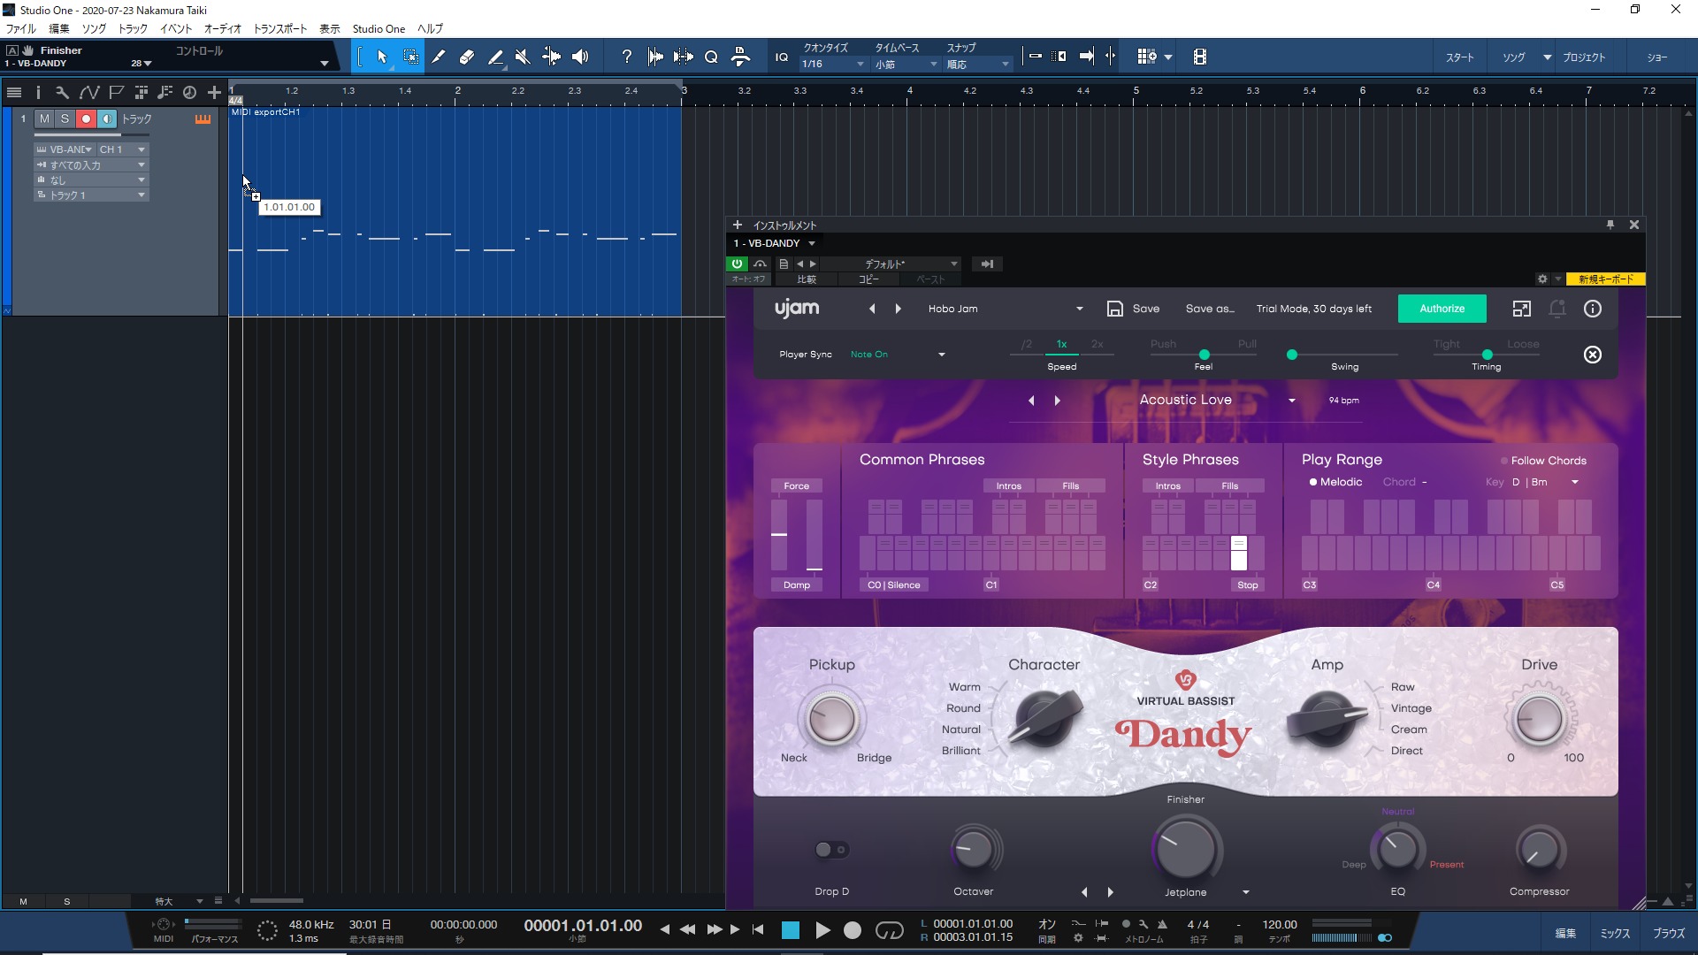The height and width of the screenshot is (955, 1698).
Task: Select the Listen speaker tool
Action: coord(580,57)
